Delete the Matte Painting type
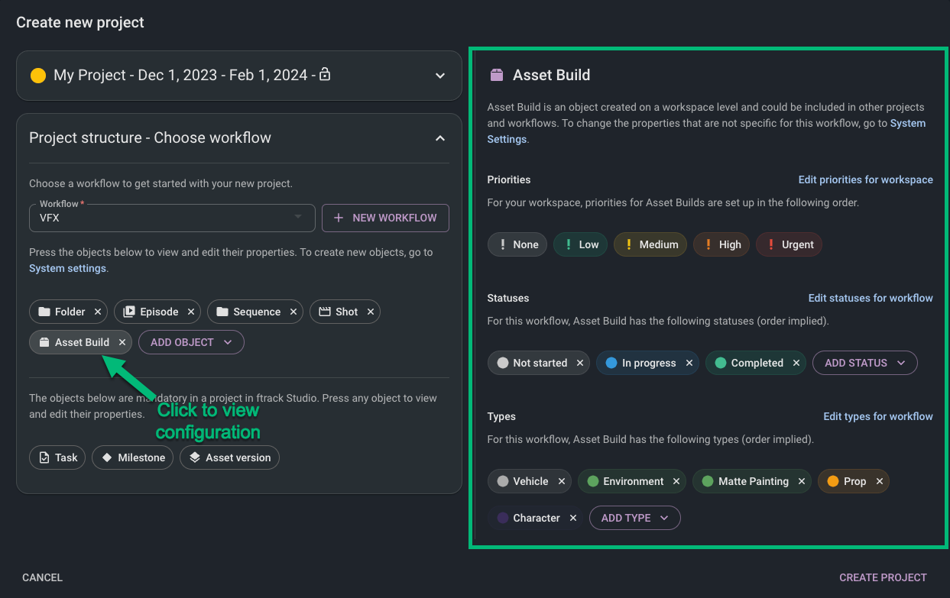This screenshot has height=598, width=950. click(802, 481)
